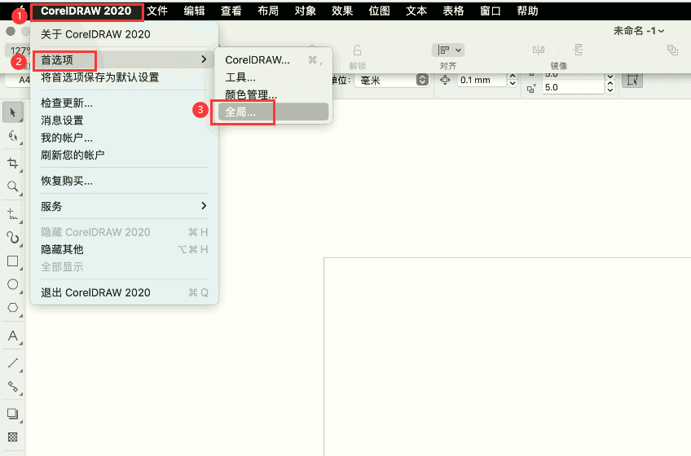Viewport: 691px width, 456px height.
Task: Select the Transparency checkerboard tool
Action: point(12,437)
